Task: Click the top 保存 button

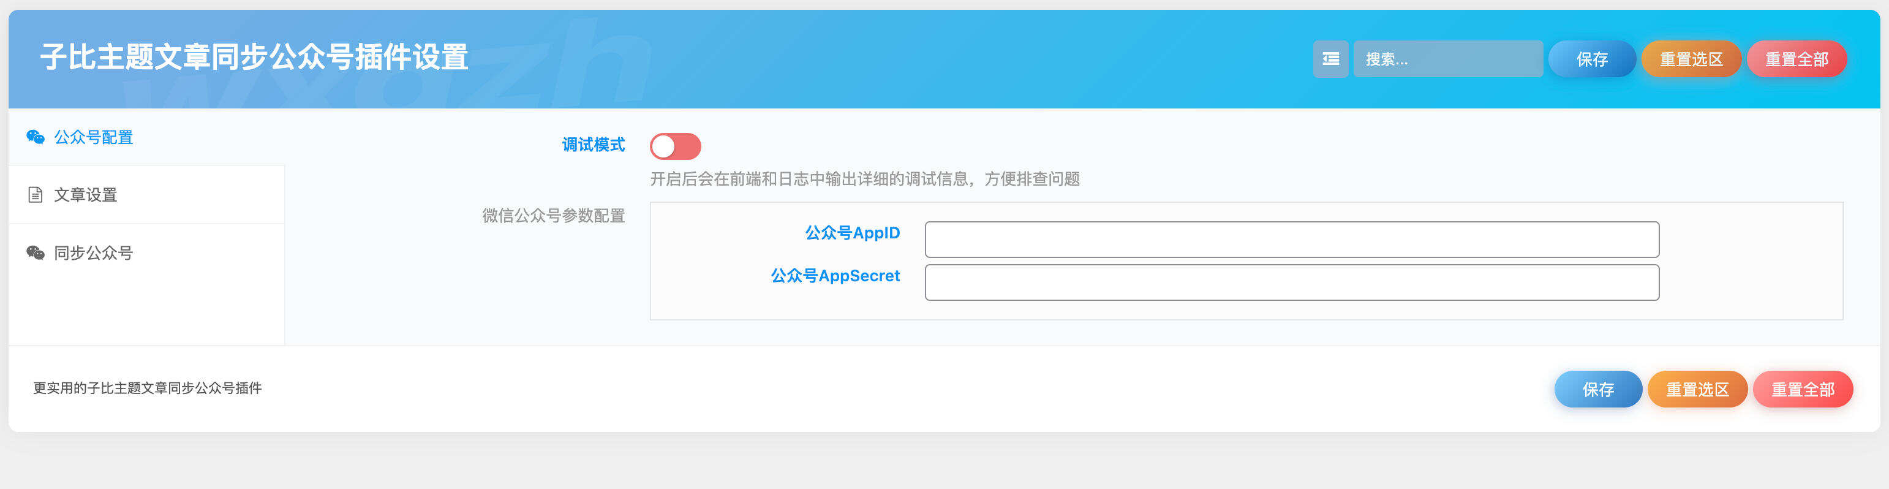Action: [x=1592, y=59]
